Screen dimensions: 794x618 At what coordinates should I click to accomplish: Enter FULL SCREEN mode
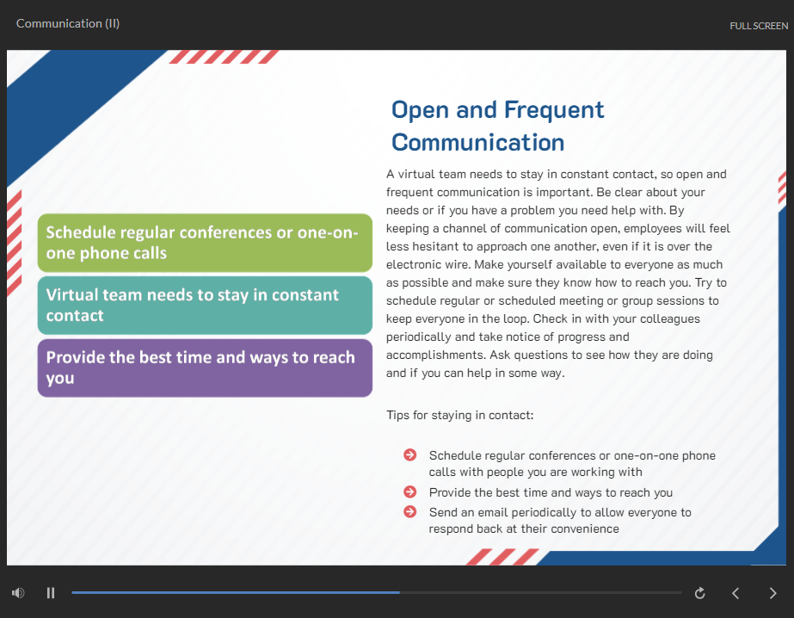pos(758,26)
